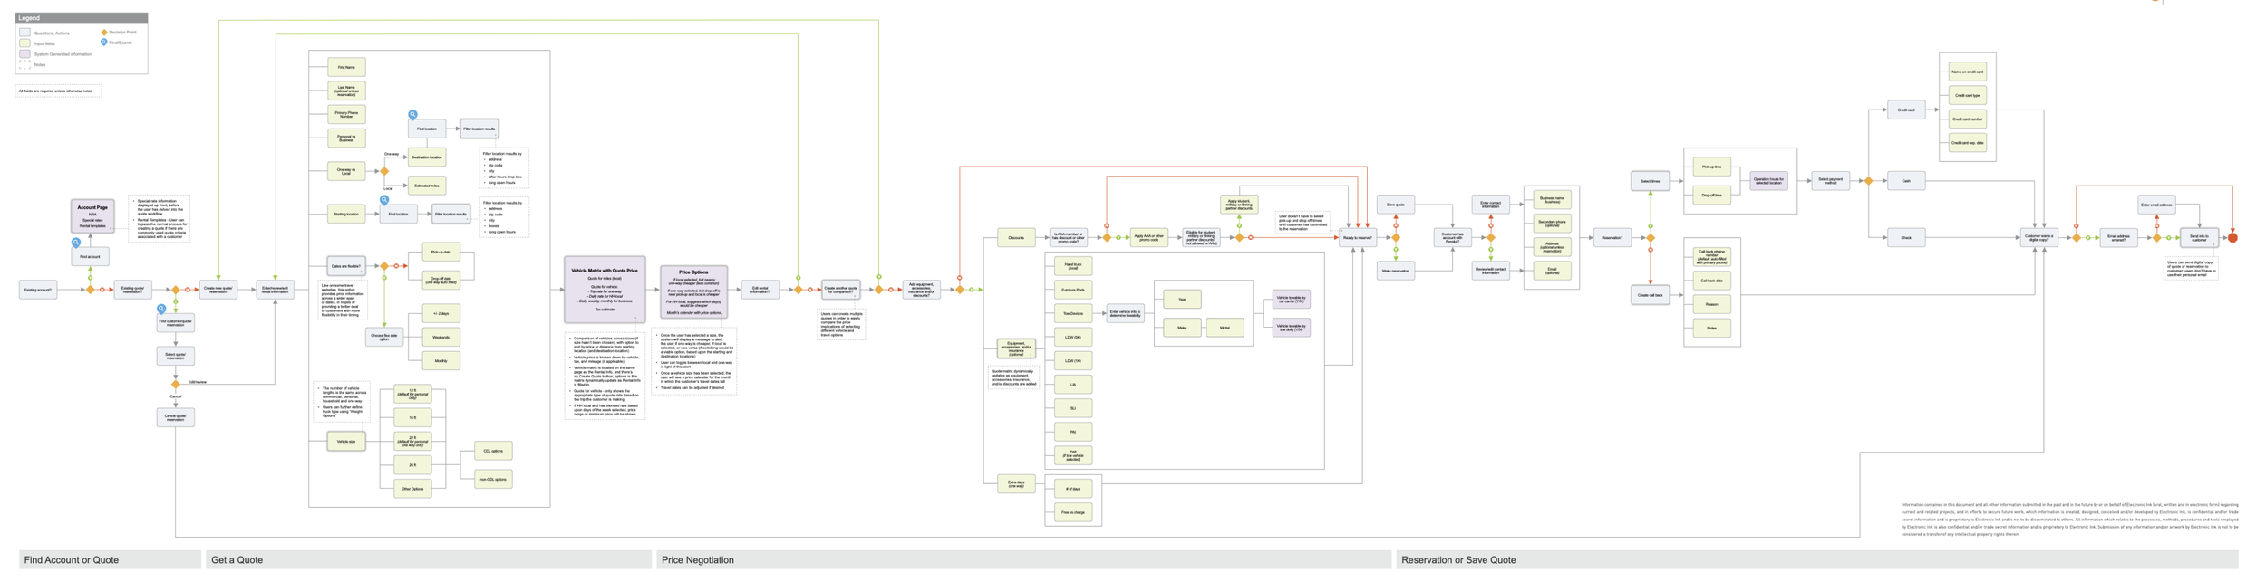Screen dimensions: 2266x582
Task: Click the System Generated information legend swatch
Action: [x=24, y=54]
